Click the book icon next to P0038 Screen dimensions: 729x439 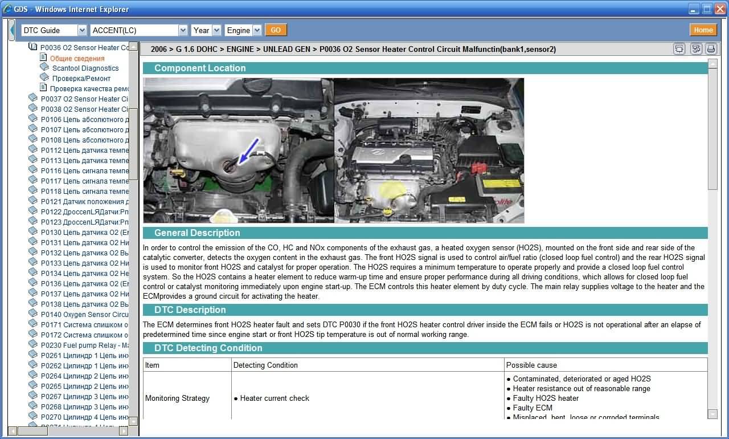(x=33, y=108)
